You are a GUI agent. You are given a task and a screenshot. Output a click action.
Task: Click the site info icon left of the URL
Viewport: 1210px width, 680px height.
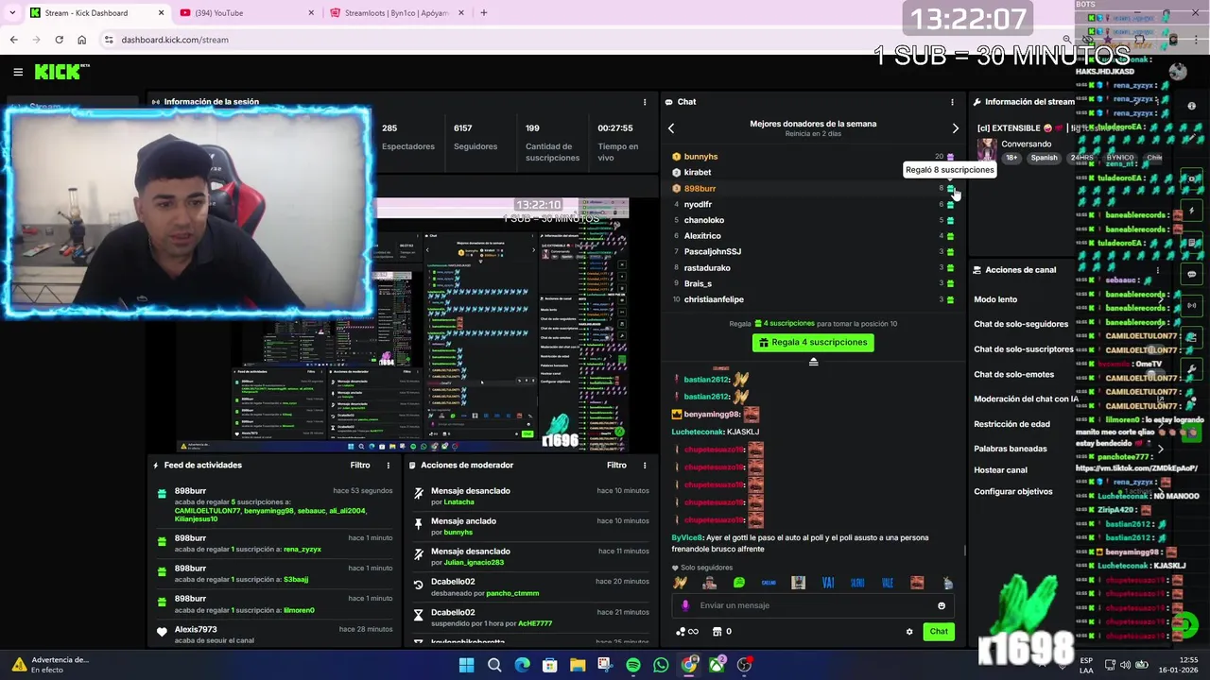(x=109, y=40)
